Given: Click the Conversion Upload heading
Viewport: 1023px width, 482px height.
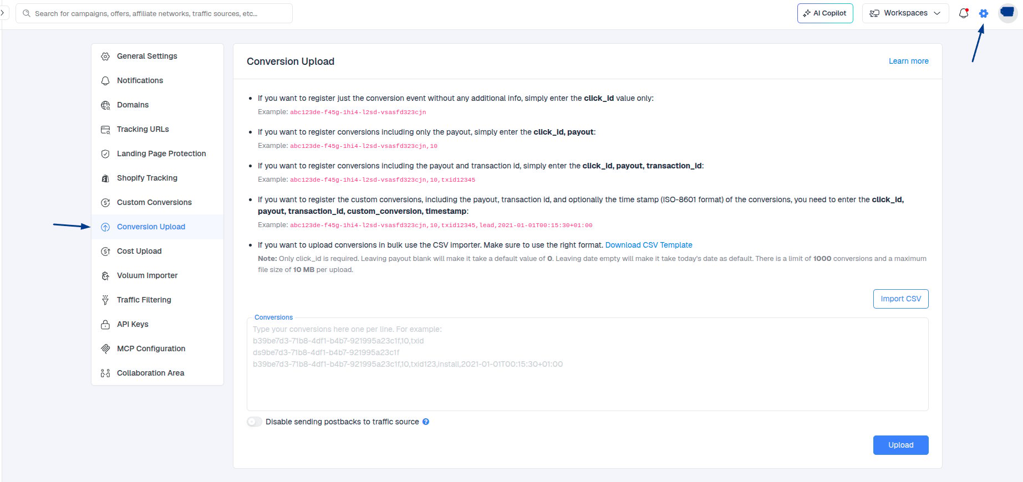Looking at the screenshot, I should [x=291, y=61].
